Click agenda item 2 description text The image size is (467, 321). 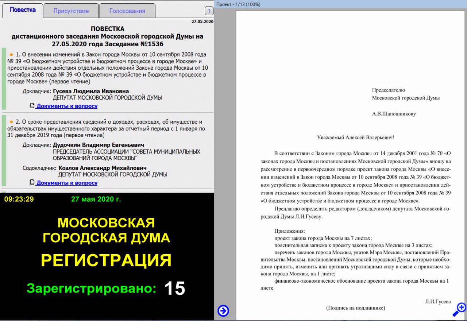click(106, 128)
